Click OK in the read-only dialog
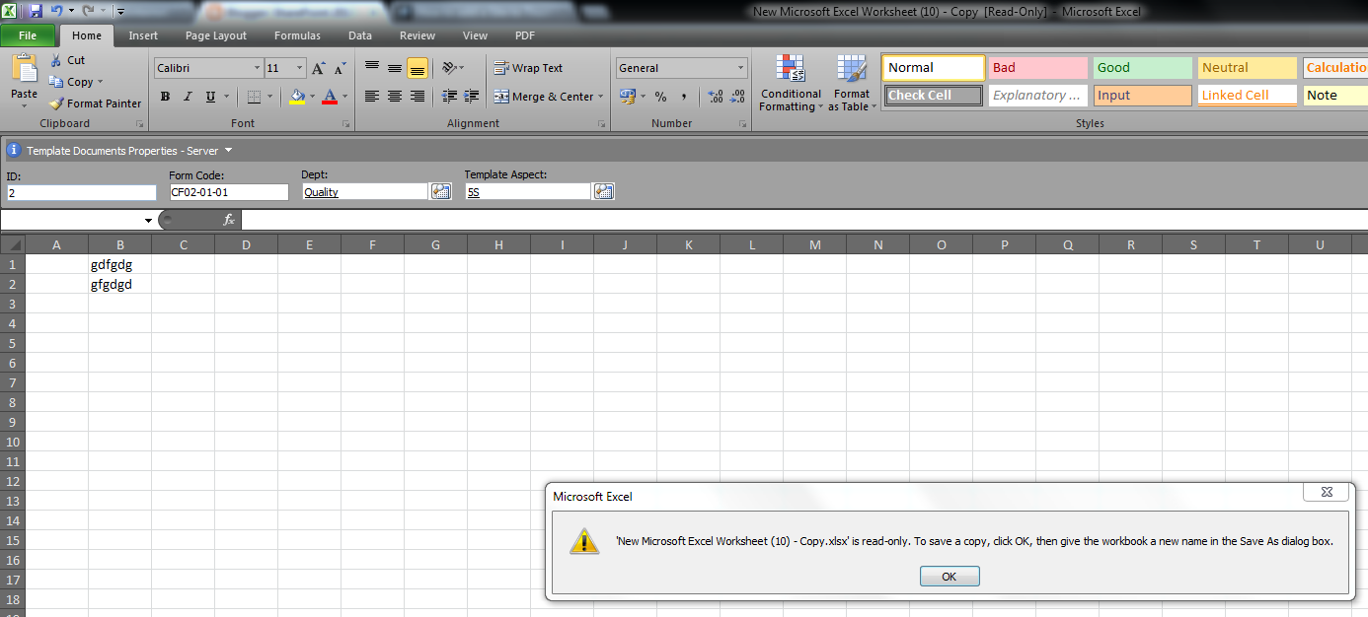Image resolution: width=1368 pixels, height=617 pixels. coord(950,577)
